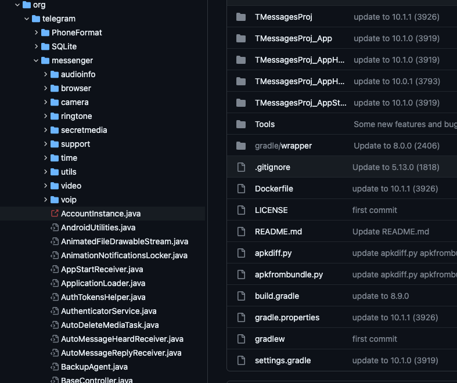Click the .gitignore file icon

pyautogui.click(x=242, y=167)
